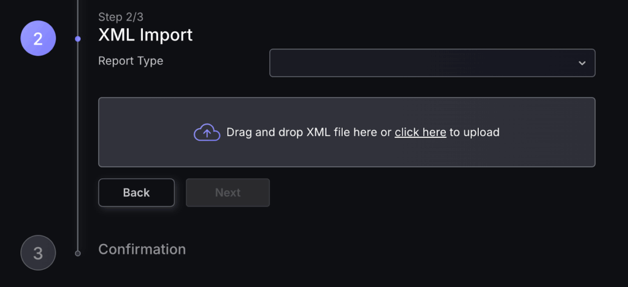The image size is (628, 287).
Task: Click the Report Type field label
Action: pos(131,61)
